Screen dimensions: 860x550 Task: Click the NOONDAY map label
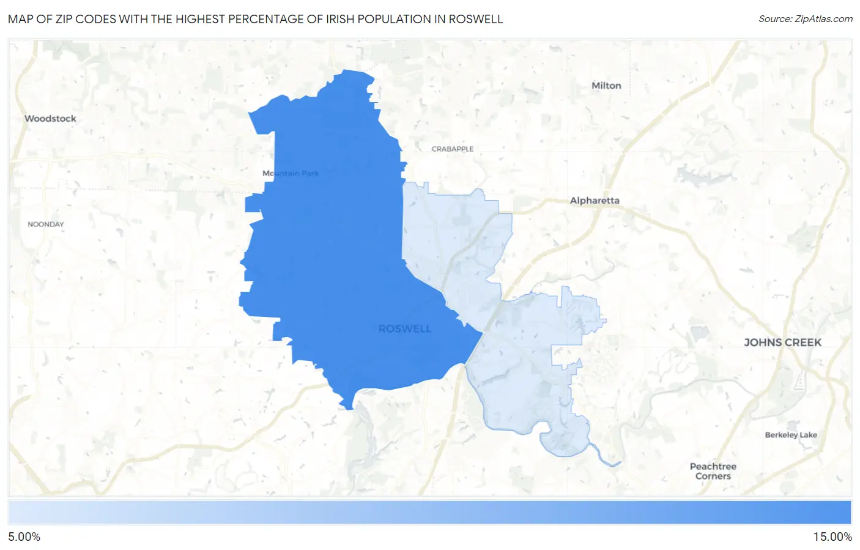pos(46,225)
